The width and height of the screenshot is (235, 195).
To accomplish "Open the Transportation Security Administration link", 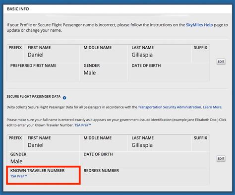I will (x=170, y=107).
